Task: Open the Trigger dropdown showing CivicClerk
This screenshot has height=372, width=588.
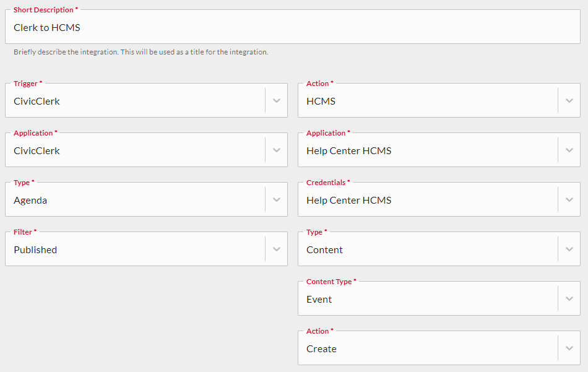Action: point(146,100)
